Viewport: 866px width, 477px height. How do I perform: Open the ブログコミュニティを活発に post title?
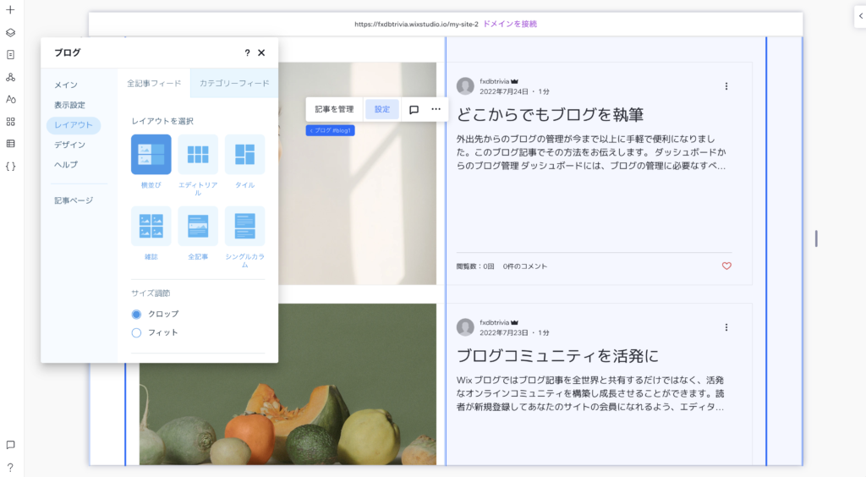558,356
